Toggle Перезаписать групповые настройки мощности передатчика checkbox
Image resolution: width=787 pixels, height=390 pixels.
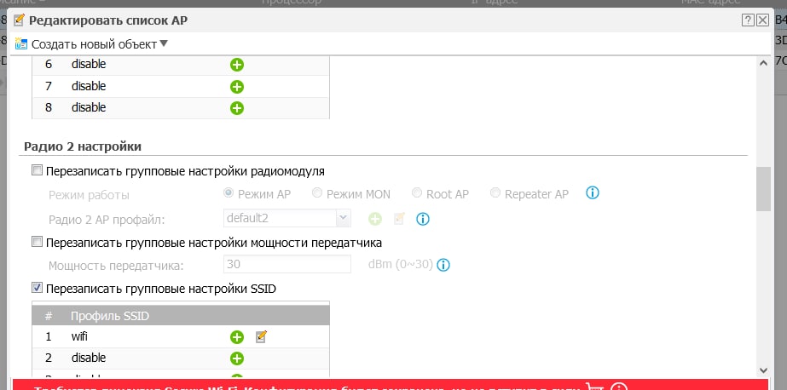click(37, 242)
